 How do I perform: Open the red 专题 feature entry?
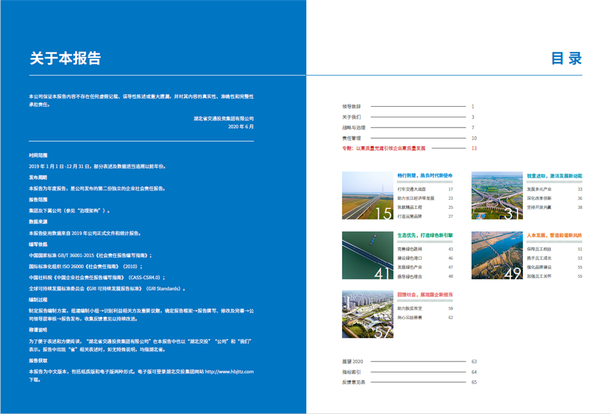(384, 148)
